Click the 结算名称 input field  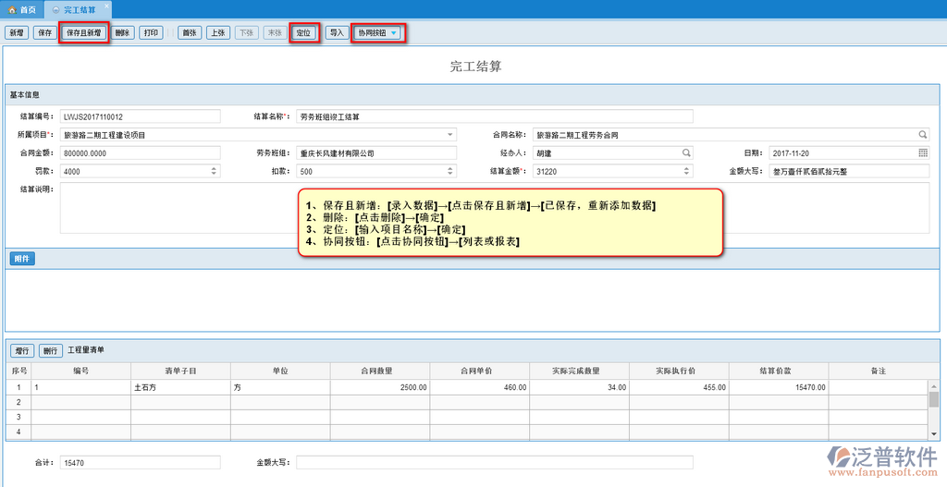[495, 116]
